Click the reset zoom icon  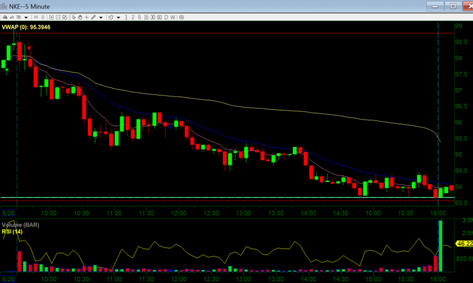[x=65, y=17]
